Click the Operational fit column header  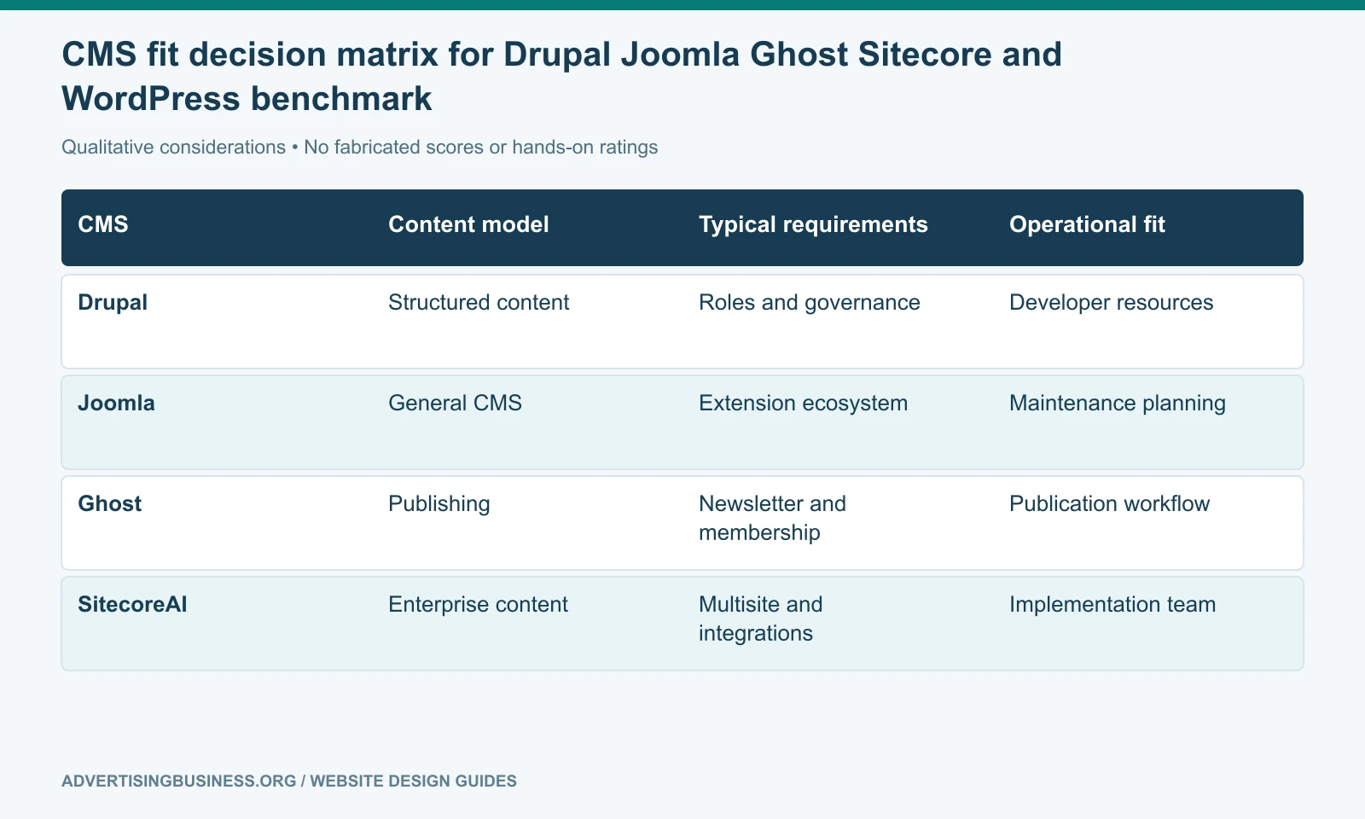(1087, 224)
